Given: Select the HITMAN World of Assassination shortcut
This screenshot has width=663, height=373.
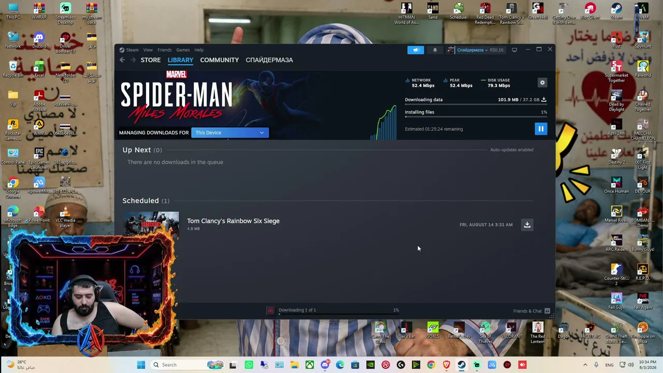Looking at the screenshot, I should point(407,13).
